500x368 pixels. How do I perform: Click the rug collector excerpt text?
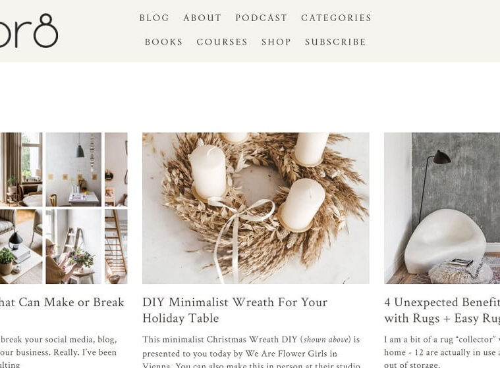click(442, 351)
